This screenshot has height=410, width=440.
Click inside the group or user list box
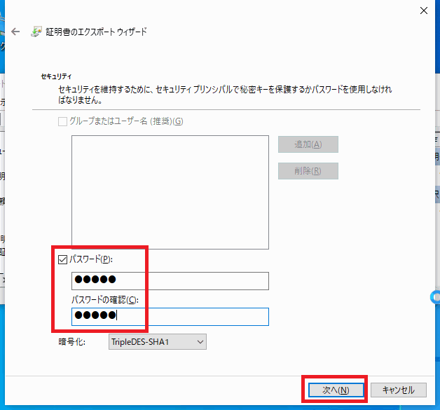click(170, 192)
